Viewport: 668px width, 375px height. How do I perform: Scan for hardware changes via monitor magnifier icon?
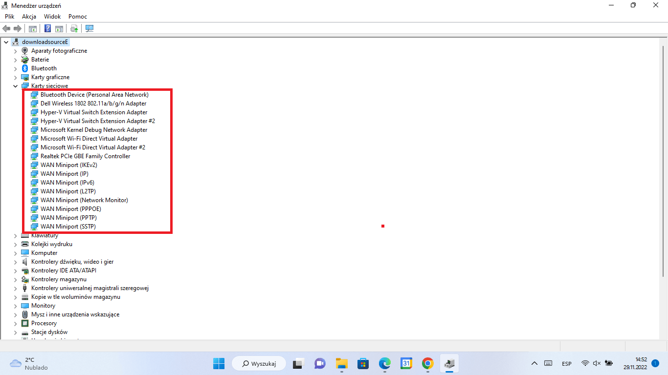click(89, 28)
